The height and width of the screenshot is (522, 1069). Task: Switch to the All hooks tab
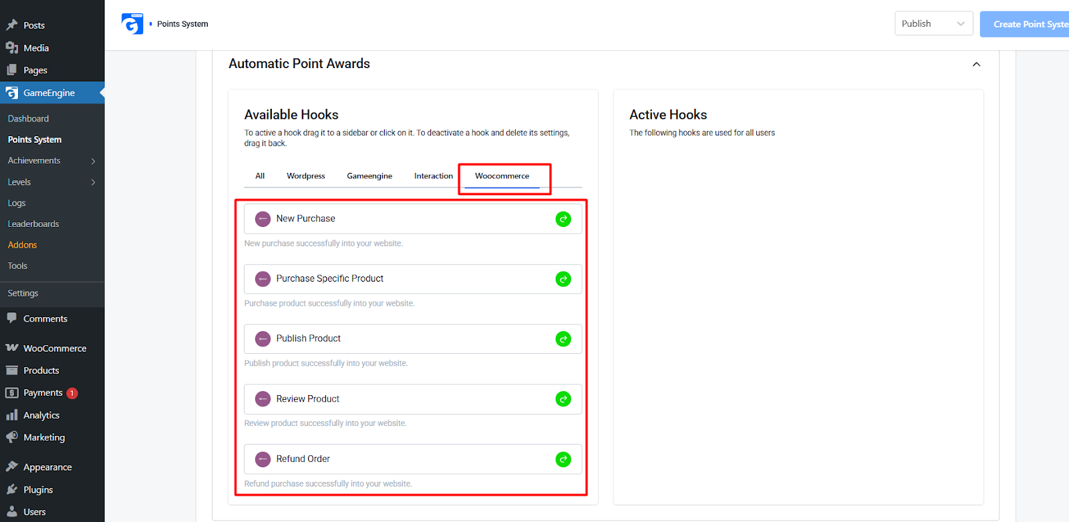click(x=260, y=176)
